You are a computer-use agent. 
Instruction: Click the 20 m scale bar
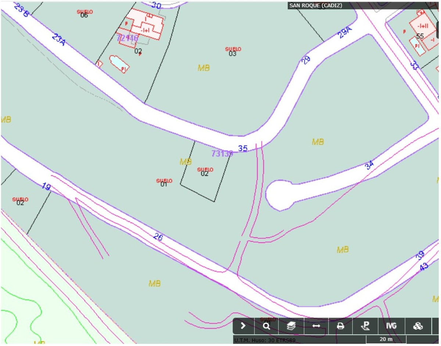pos(386,339)
